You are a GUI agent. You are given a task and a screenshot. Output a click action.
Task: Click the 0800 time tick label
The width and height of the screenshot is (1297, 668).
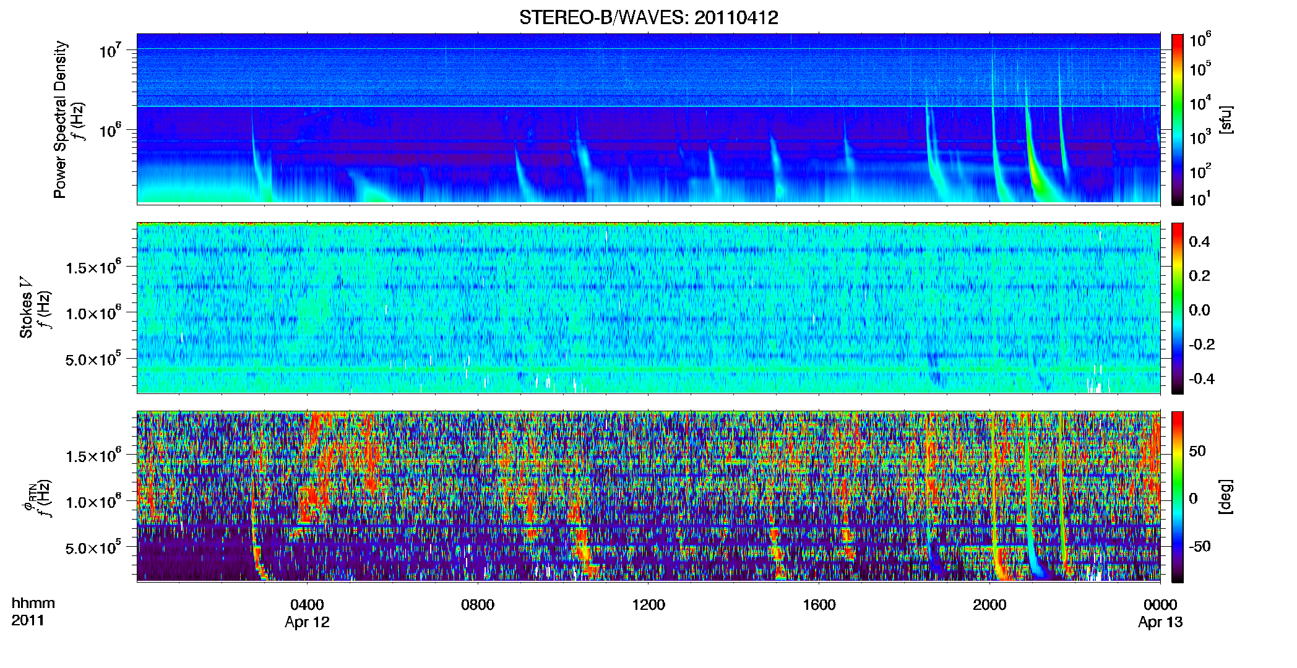click(478, 604)
